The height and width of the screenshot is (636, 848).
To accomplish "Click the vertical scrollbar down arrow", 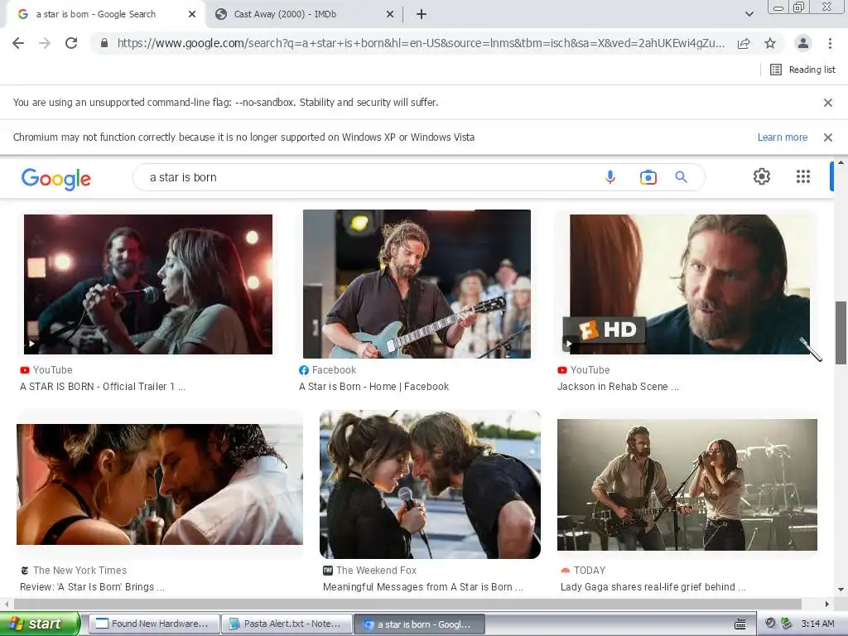I will click(x=841, y=590).
